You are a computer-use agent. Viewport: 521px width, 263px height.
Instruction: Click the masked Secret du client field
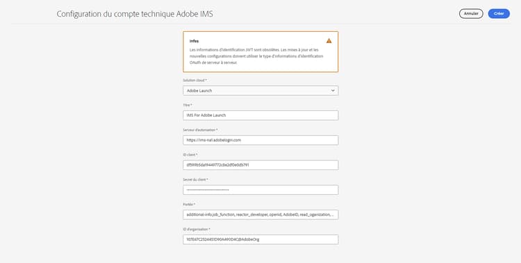coord(260,190)
